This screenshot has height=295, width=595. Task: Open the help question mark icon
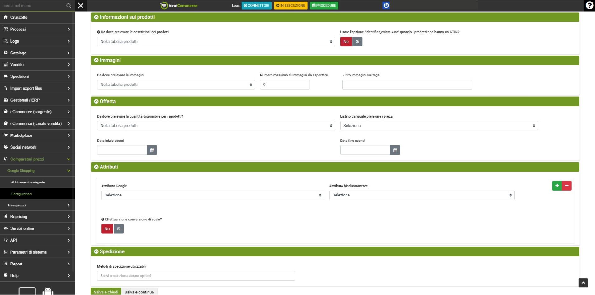(x=589, y=6)
